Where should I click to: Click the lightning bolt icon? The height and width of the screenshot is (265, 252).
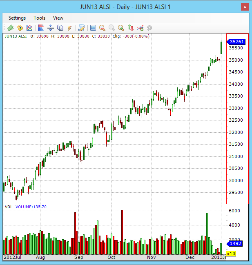pos(70,28)
